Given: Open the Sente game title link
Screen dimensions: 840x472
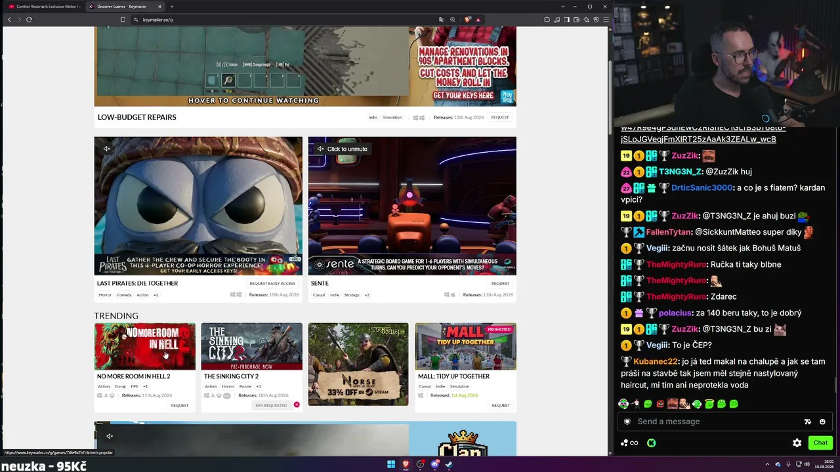Looking at the screenshot, I should tap(320, 283).
